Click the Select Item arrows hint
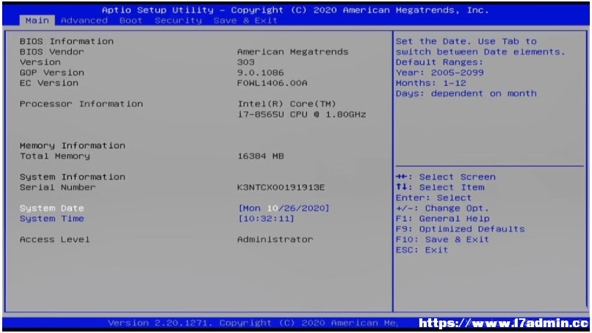This screenshot has height=333, width=592. [x=440, y=188]
